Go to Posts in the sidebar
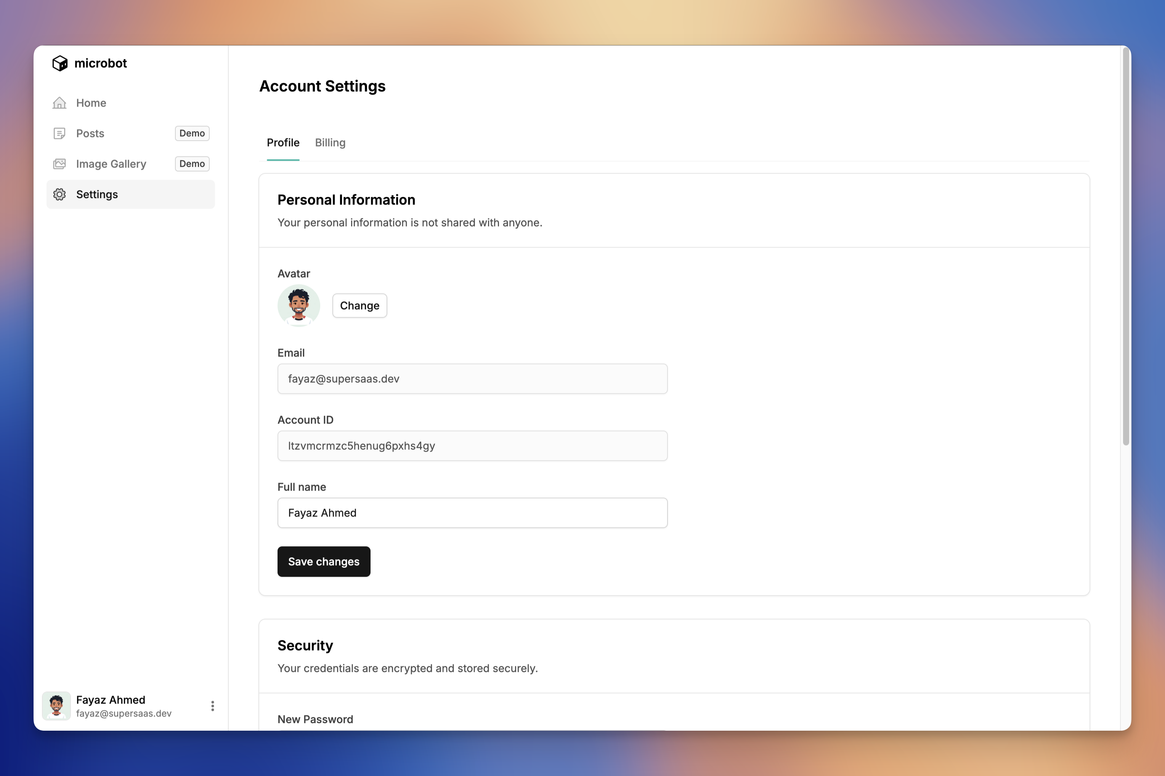 tap(90, 134)
